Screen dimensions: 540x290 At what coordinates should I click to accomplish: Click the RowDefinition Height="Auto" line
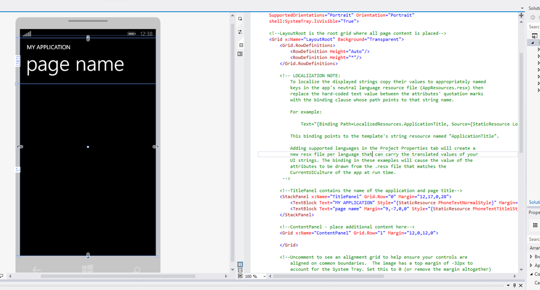(330, 51)
